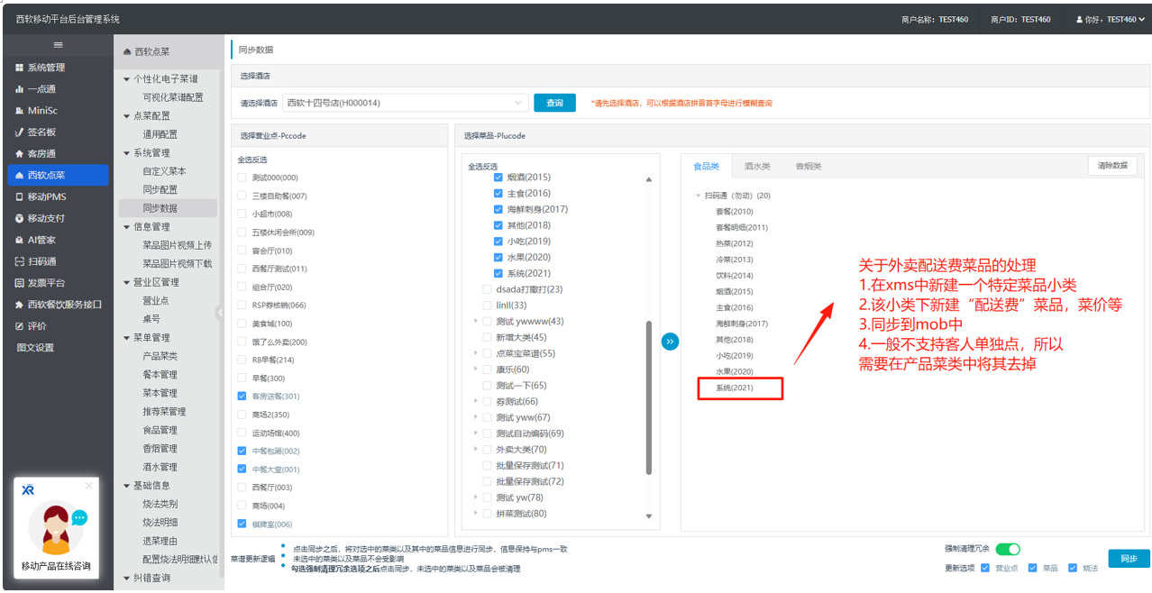The height and width of the screenshot is (593, 1152).
Task: Open the hotel selection dropdown
Action: [406, 103]
